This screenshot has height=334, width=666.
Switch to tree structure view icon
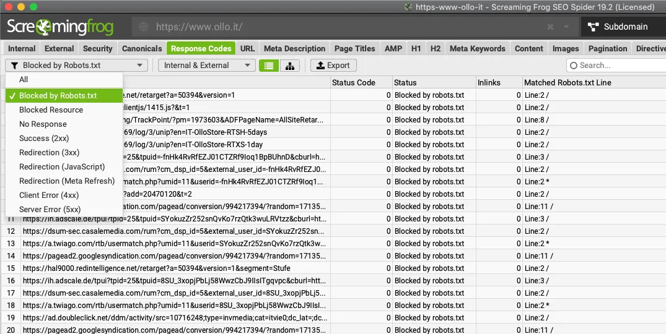point(289,66)
